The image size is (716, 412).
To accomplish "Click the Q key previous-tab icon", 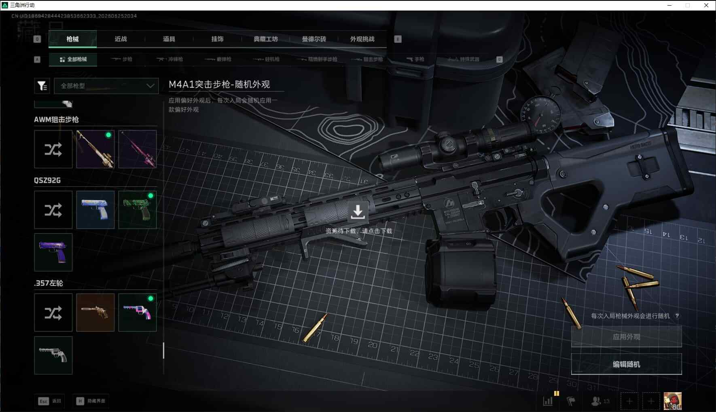I will tap(37, 39).
